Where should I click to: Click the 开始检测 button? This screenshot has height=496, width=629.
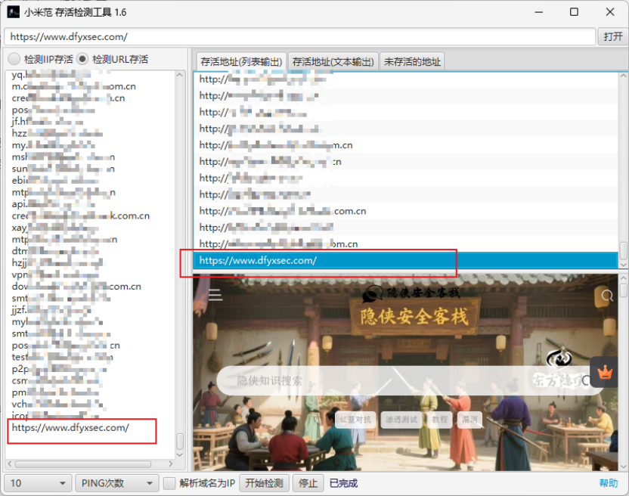264,483
